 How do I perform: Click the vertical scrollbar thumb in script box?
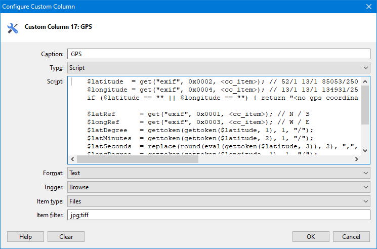[x=365, y=105]
